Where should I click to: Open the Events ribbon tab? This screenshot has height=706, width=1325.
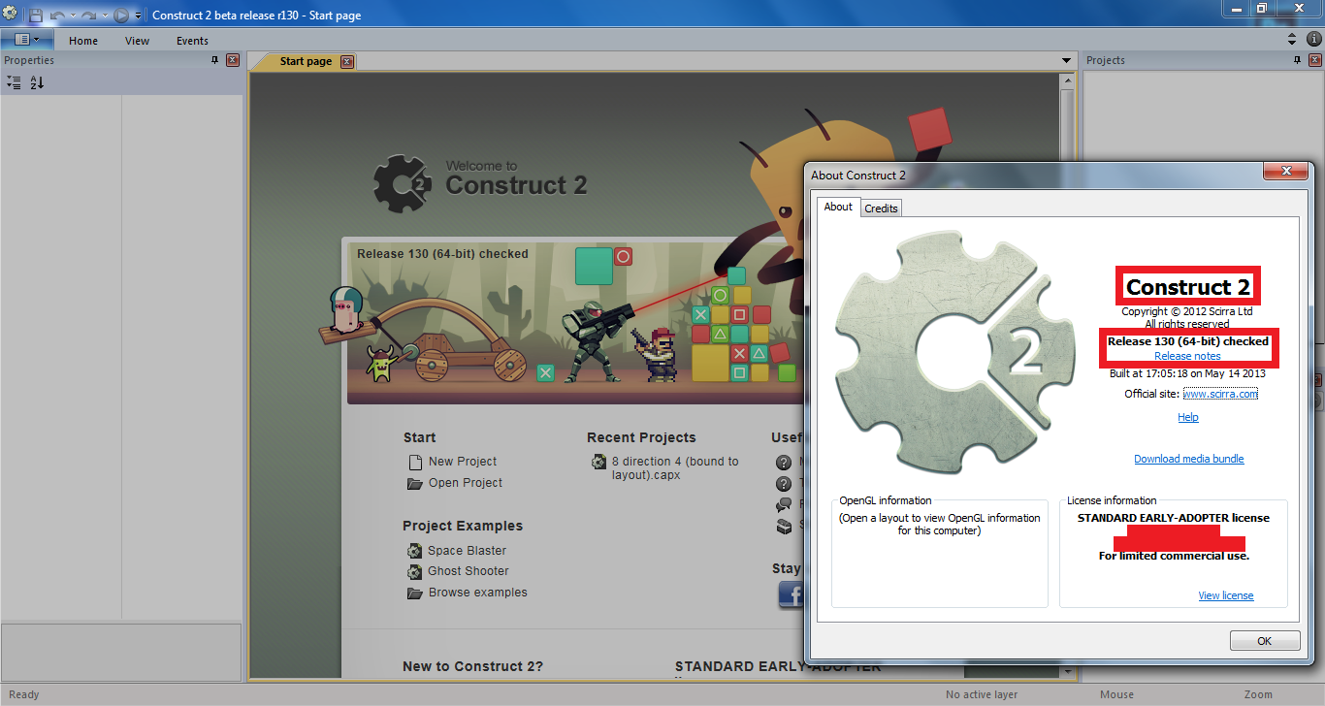coord(192,41)
